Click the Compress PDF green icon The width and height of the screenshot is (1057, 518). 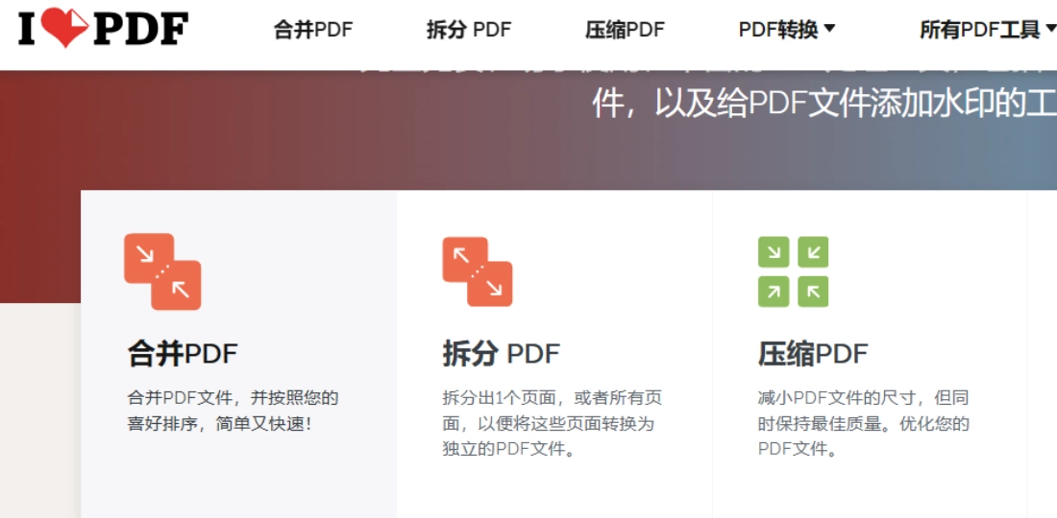click(793, 271)
